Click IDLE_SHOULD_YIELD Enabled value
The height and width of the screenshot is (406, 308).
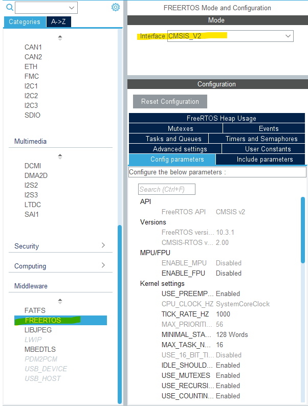tap(228, 365)
